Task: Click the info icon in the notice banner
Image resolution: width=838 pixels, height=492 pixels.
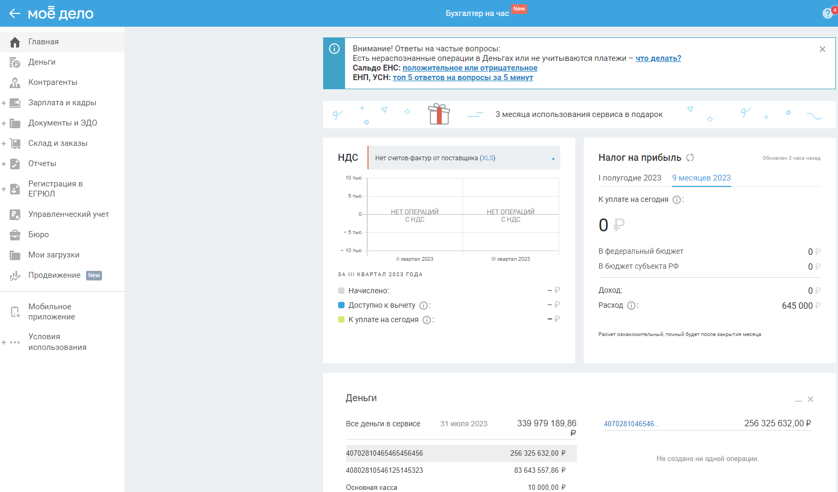Action: coord(334,49)
